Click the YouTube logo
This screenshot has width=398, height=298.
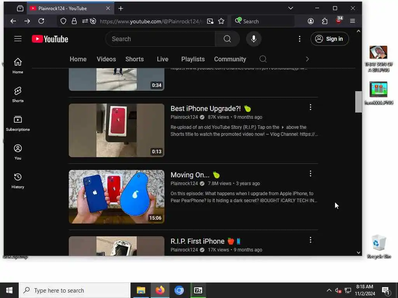(x=50, y=39)
